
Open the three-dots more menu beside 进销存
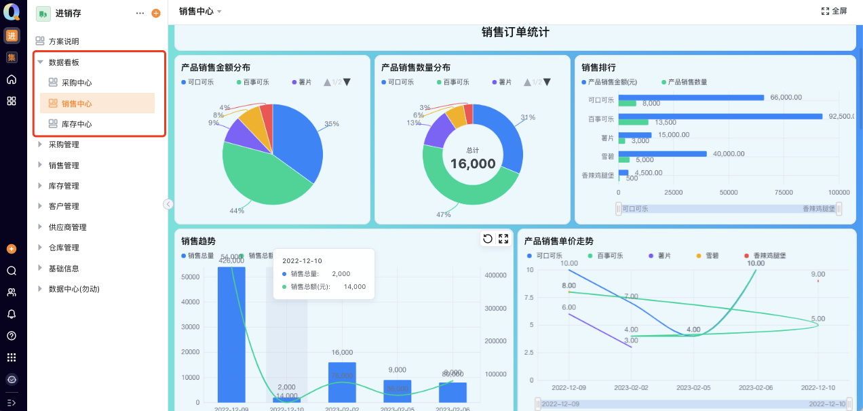tap(140, 13)
